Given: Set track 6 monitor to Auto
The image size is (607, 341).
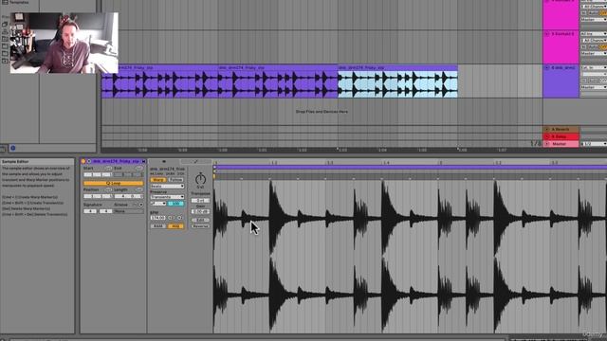Looking at the screenshot, I should point(593,81).
